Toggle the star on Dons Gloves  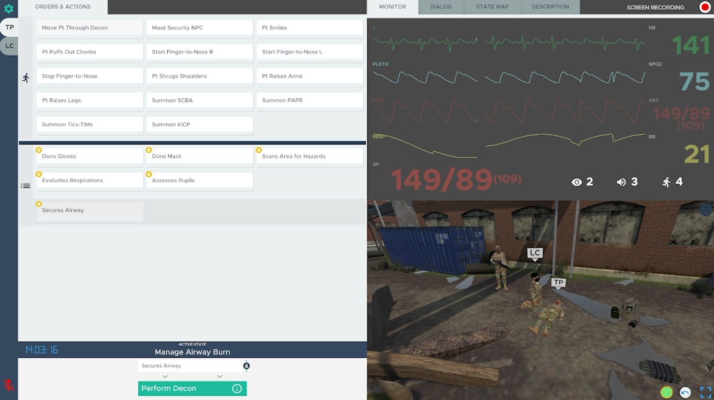click(x=39, y=150)
